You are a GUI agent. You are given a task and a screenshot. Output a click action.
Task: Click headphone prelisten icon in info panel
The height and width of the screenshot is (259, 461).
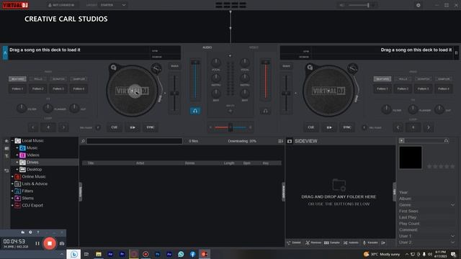446,141
